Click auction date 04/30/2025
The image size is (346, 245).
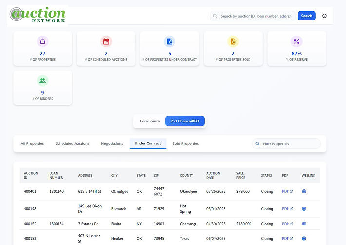pos(216,224)
